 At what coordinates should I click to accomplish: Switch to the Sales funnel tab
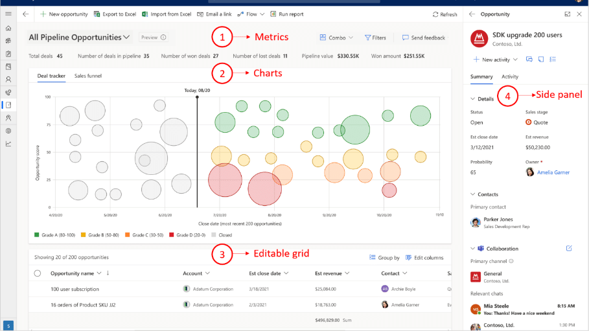click(87, 76)
